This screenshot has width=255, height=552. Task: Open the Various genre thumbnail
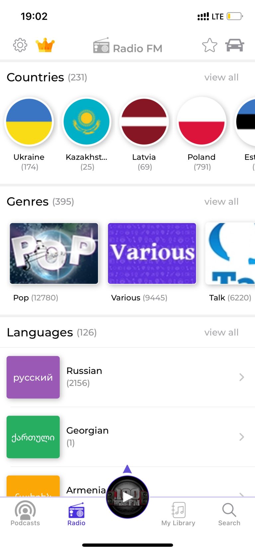[x=152, y=253]
